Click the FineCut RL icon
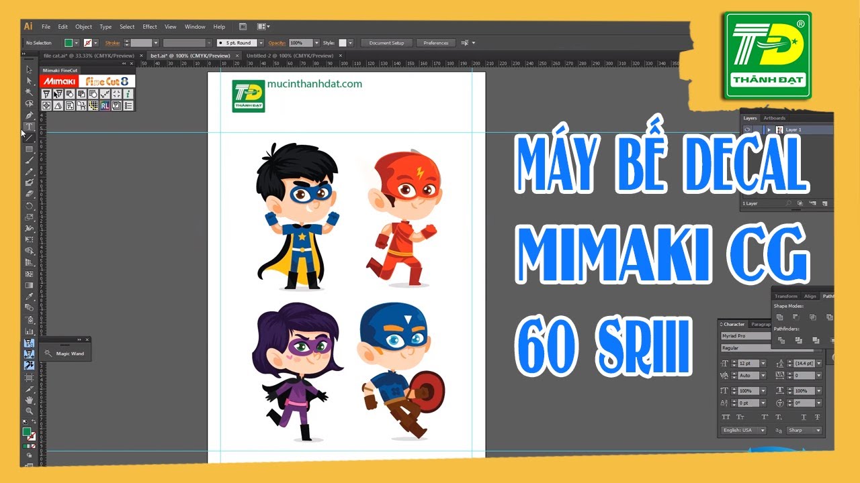The image size is (860, 483). click(x=105, y=105)
